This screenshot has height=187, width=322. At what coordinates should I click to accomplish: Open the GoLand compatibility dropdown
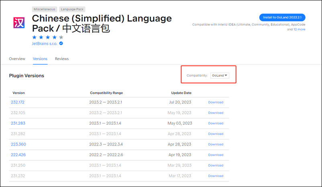click(x=220, y=76)
